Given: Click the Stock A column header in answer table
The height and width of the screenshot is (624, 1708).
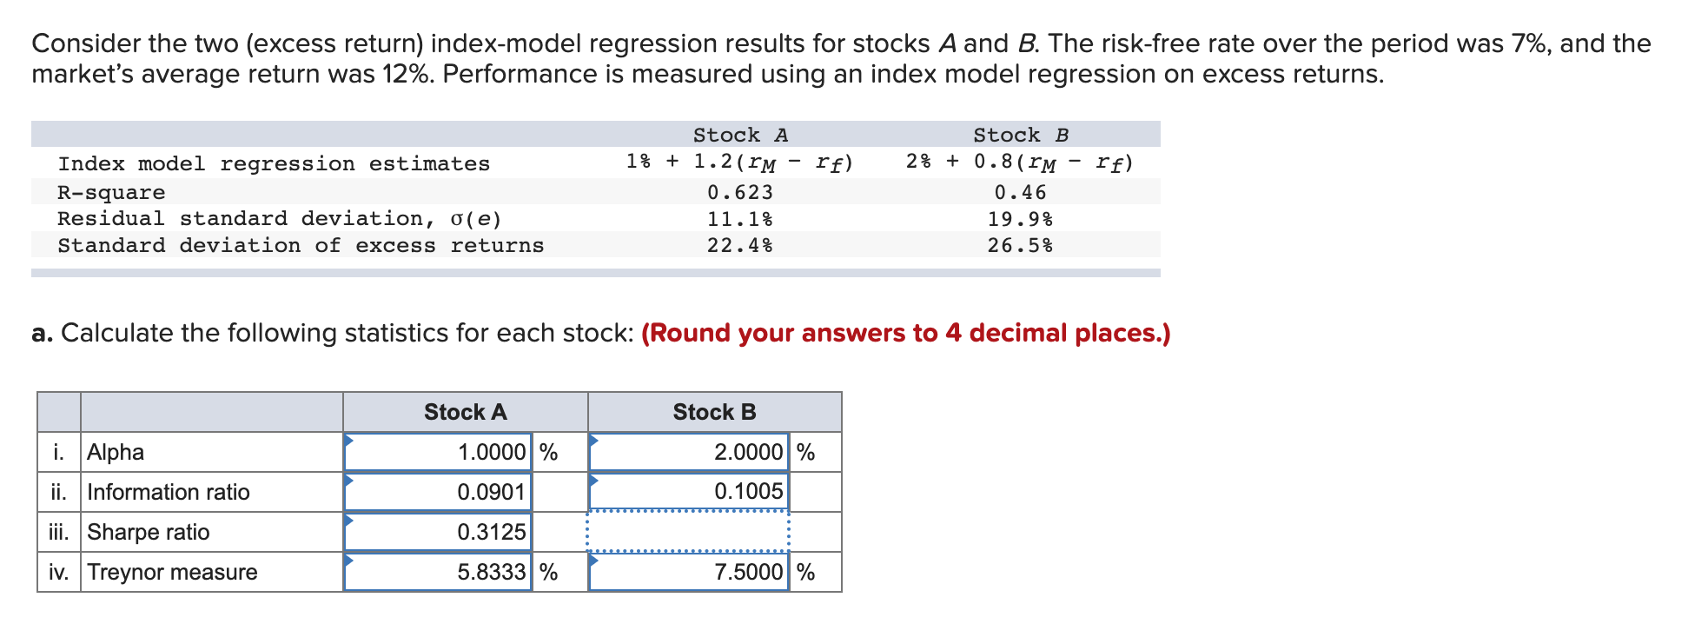Looking at the screenshot, I should tap(465, 411).
